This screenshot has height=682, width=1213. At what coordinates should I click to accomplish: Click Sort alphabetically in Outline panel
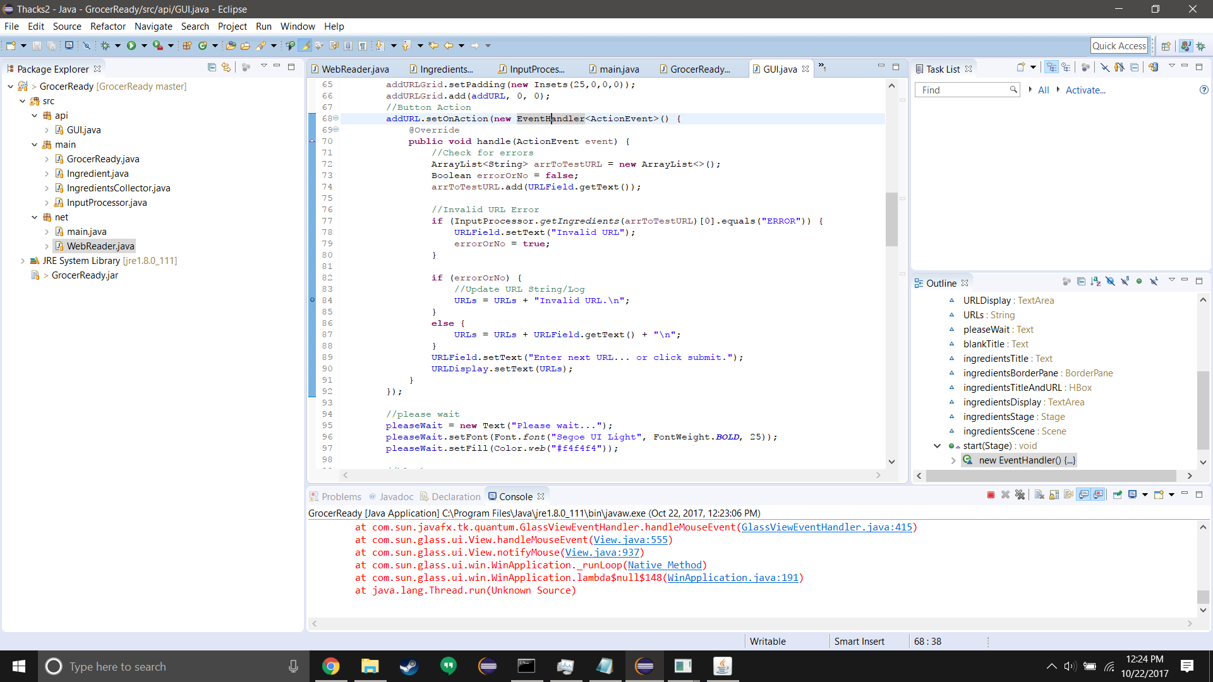click(1095, 282)
